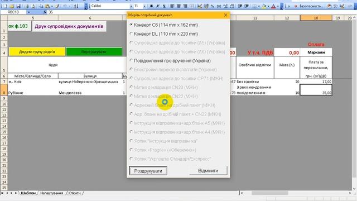Select Електроний переказ післяплати (Україна) option
Viewport: 357px width, 201px height.
click(x=173, y=69)
